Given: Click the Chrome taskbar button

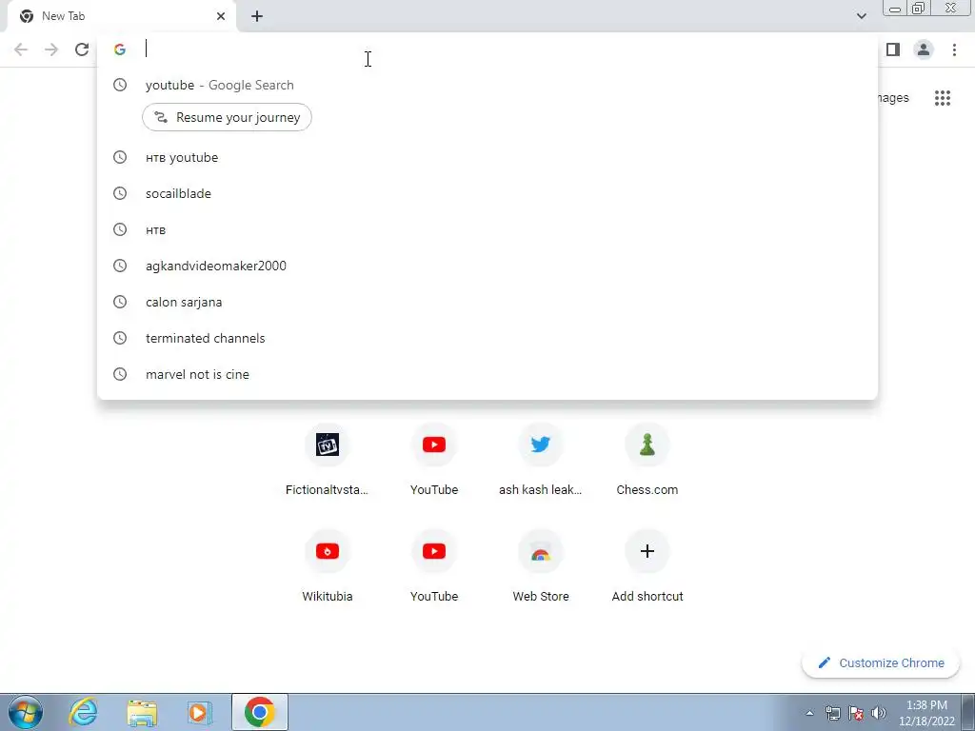Looking at the screenshot, I should pyautogui.click(x=260, y=712).
